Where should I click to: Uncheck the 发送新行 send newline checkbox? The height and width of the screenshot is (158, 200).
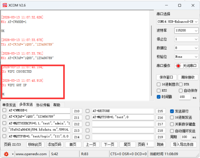(x=172, y=111)
